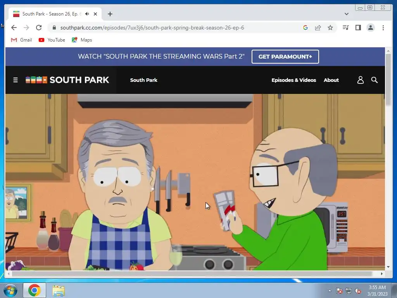
Task: Click the GET PARAMOUNT+ button
Action: point(285,57)
